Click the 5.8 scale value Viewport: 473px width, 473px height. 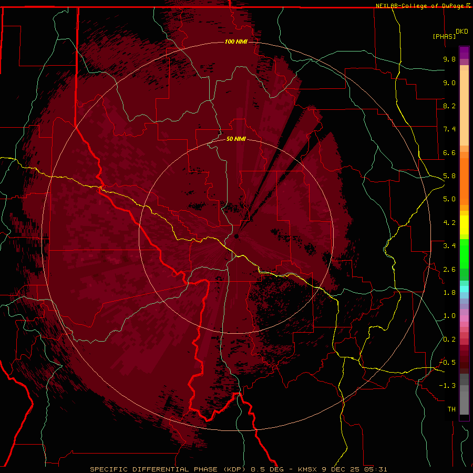coord(449,176)
